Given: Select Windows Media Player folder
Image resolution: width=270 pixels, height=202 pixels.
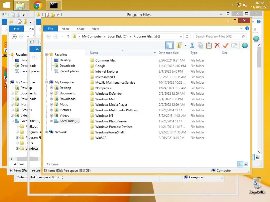Looking at the screenshot, I should click(111, 105).
